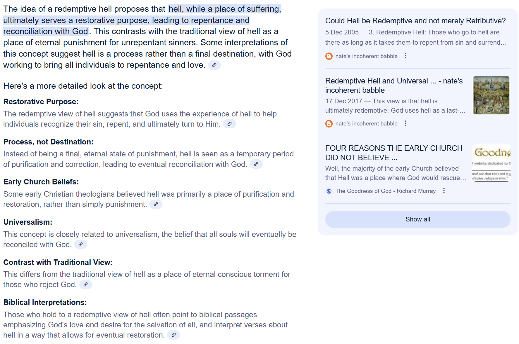Click the source link icon after the intro paragraph
The image size is (519, 344).
click(214, 65)
